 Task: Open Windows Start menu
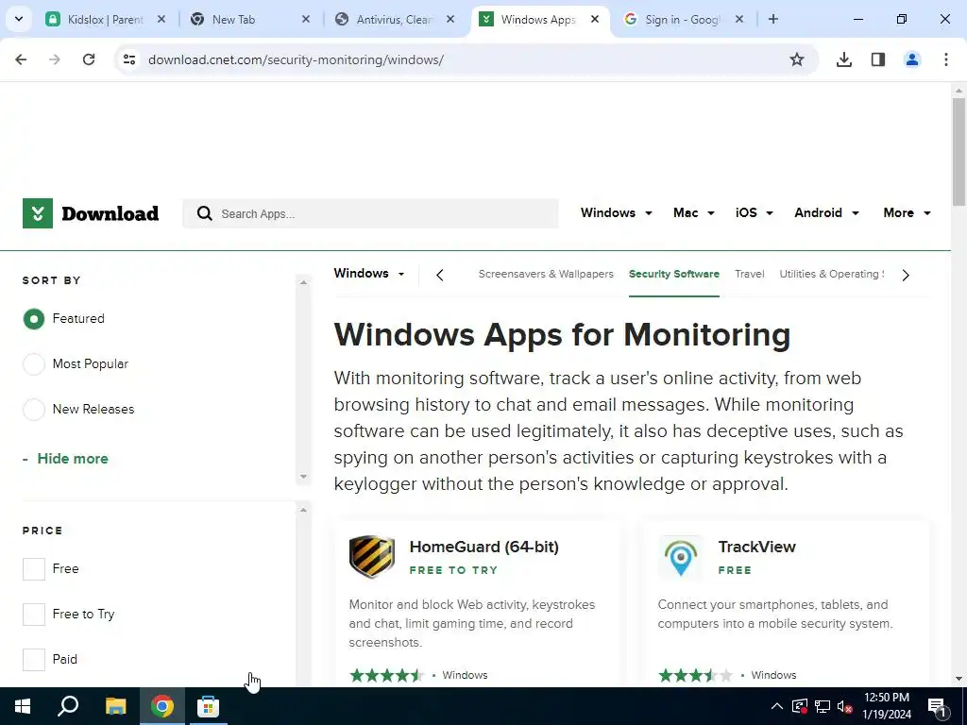click(23, 706)
